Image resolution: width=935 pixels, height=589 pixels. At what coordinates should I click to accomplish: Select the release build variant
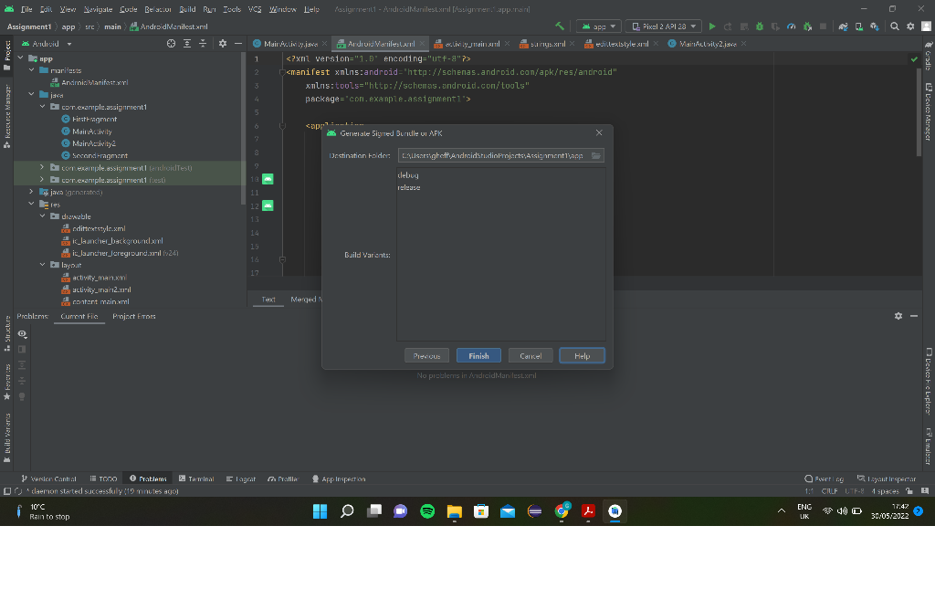pyautogui.click(x=409, y=187)
